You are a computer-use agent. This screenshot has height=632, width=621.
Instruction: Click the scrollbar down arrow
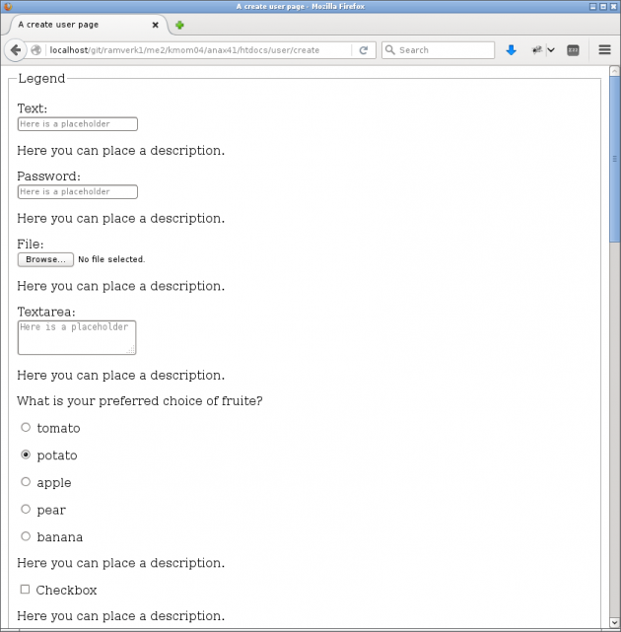coord(614,623)
